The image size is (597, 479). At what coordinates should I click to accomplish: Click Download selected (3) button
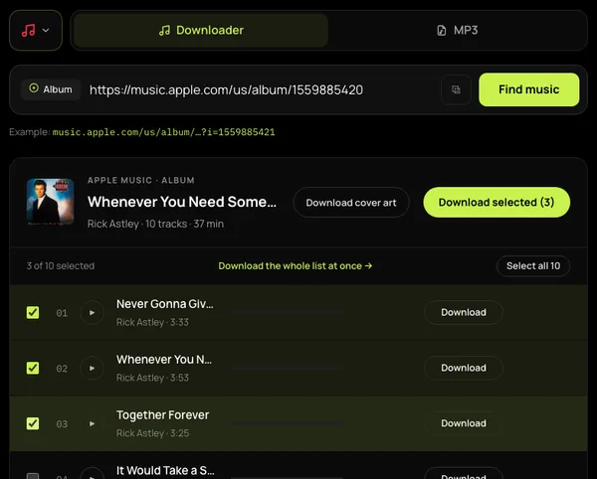(497, 203)
